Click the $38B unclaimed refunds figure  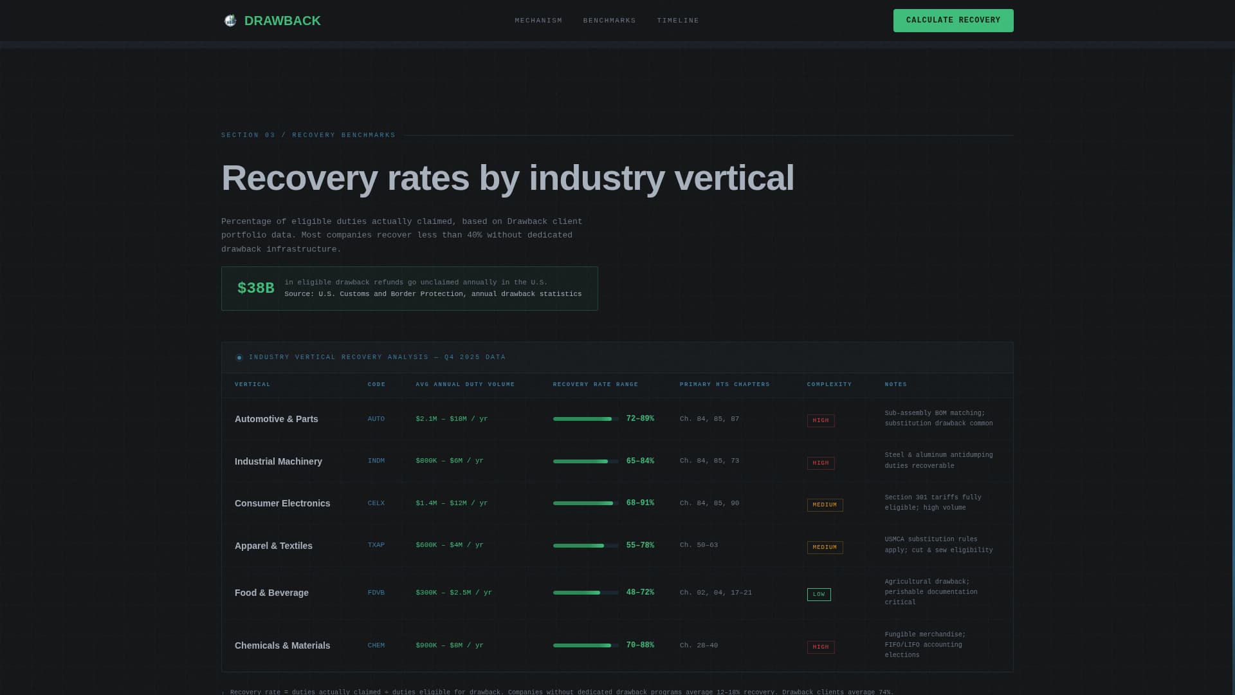(256, 288)
